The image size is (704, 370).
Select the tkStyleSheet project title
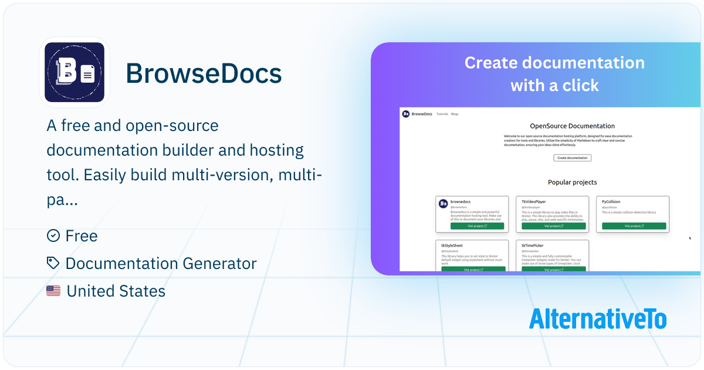coord(452,245)
